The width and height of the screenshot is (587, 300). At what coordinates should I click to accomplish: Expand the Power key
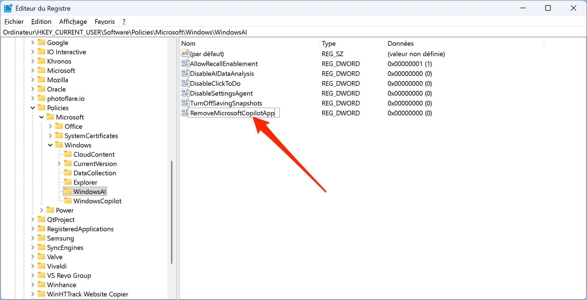pos(42,210)
